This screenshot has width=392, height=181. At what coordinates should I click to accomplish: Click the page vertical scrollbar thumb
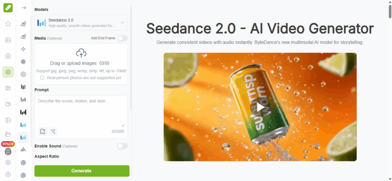pyautogui.click(x=390, y=11)
